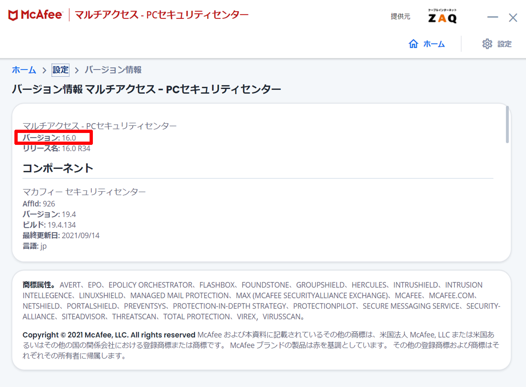This screenshot has height=387, width=526.
Task: Click the ビルド: 19.4.134 line
Action: [x=49, y=225]
